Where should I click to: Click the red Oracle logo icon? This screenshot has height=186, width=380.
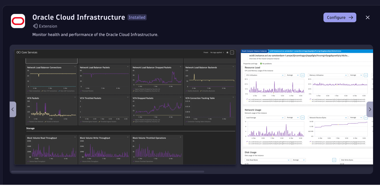click(18, 21)
